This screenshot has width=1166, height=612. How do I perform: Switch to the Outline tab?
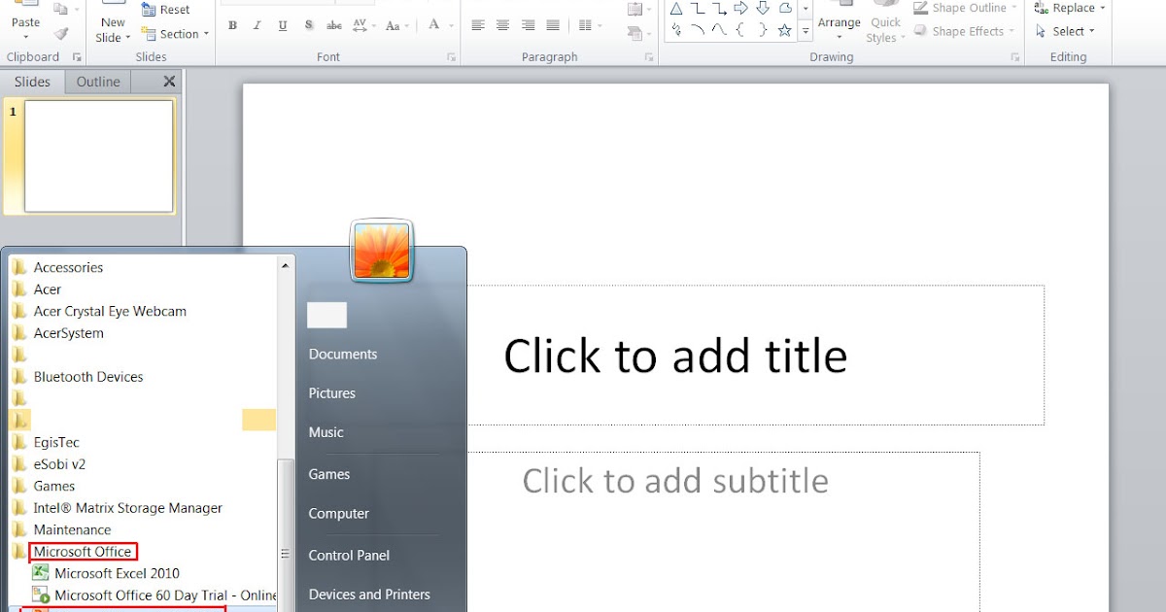(97, 81)
